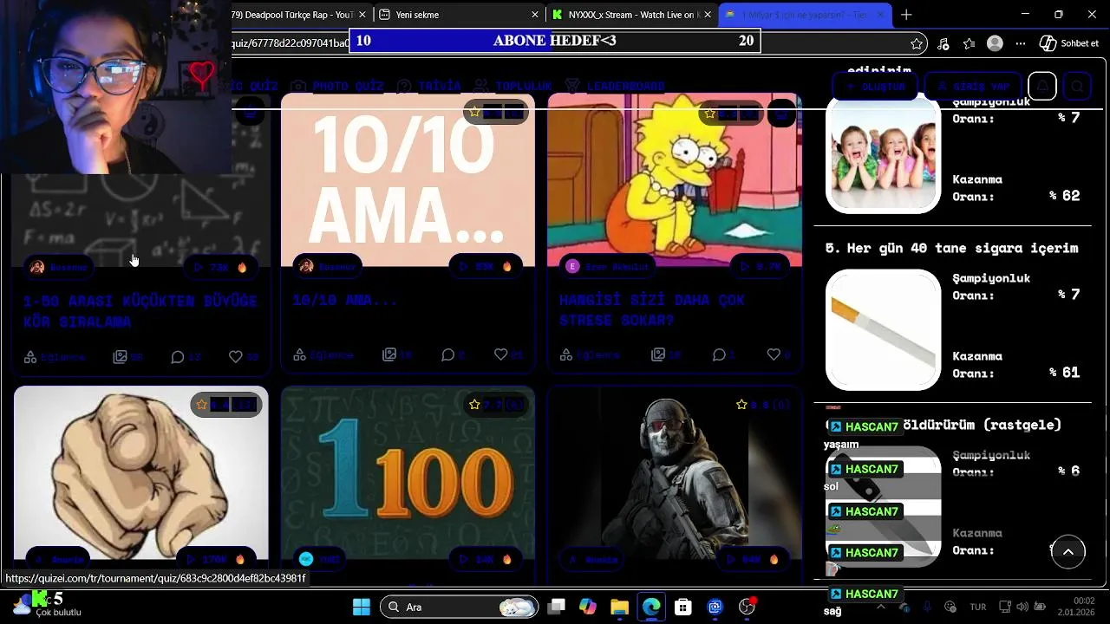The width and height of the screenshot is (1110, 624).
Task: Open Task View from the taskbar
Action: [x=557, y=607]
